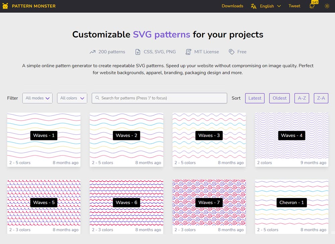
Task: Open the Waves - 7 spiral pattern card
Action: [x=209, y=206]
